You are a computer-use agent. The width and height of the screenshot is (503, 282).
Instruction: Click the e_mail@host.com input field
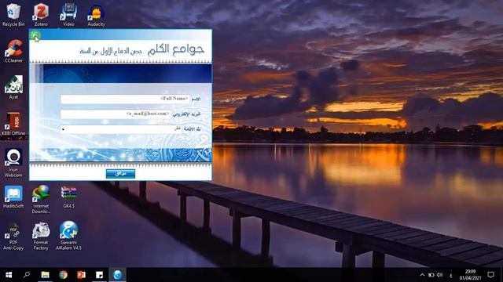(x=116, y=114)
